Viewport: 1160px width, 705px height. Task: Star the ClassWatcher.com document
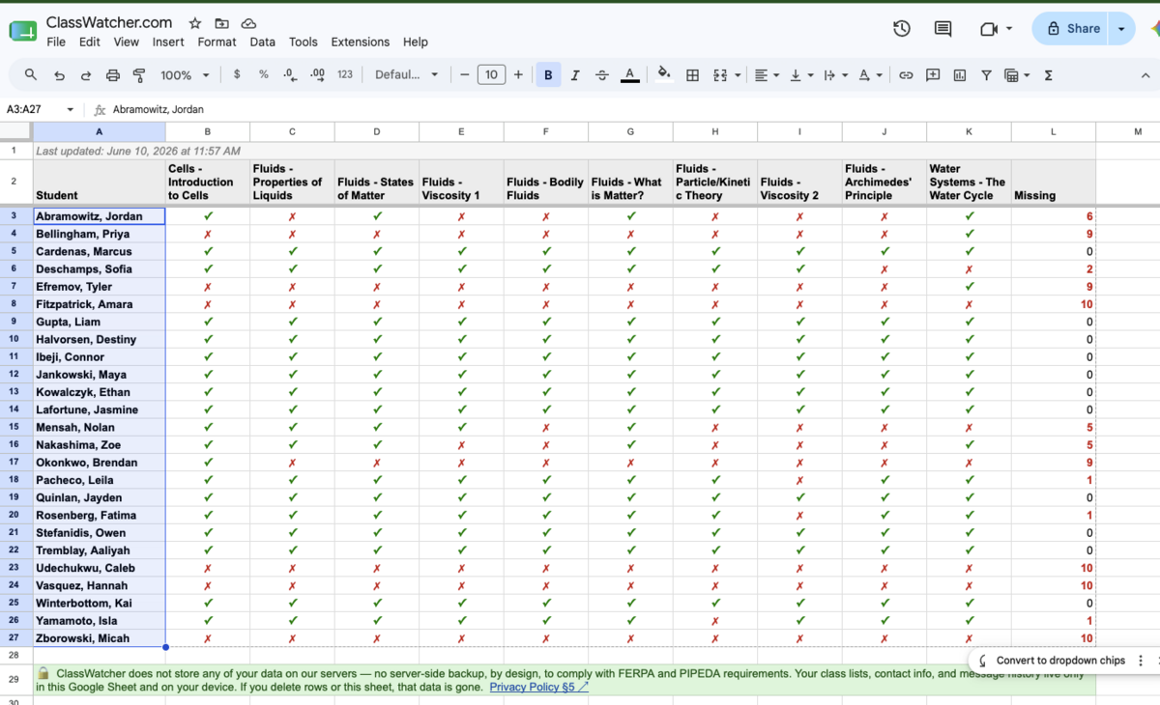(x=195, y=23)
